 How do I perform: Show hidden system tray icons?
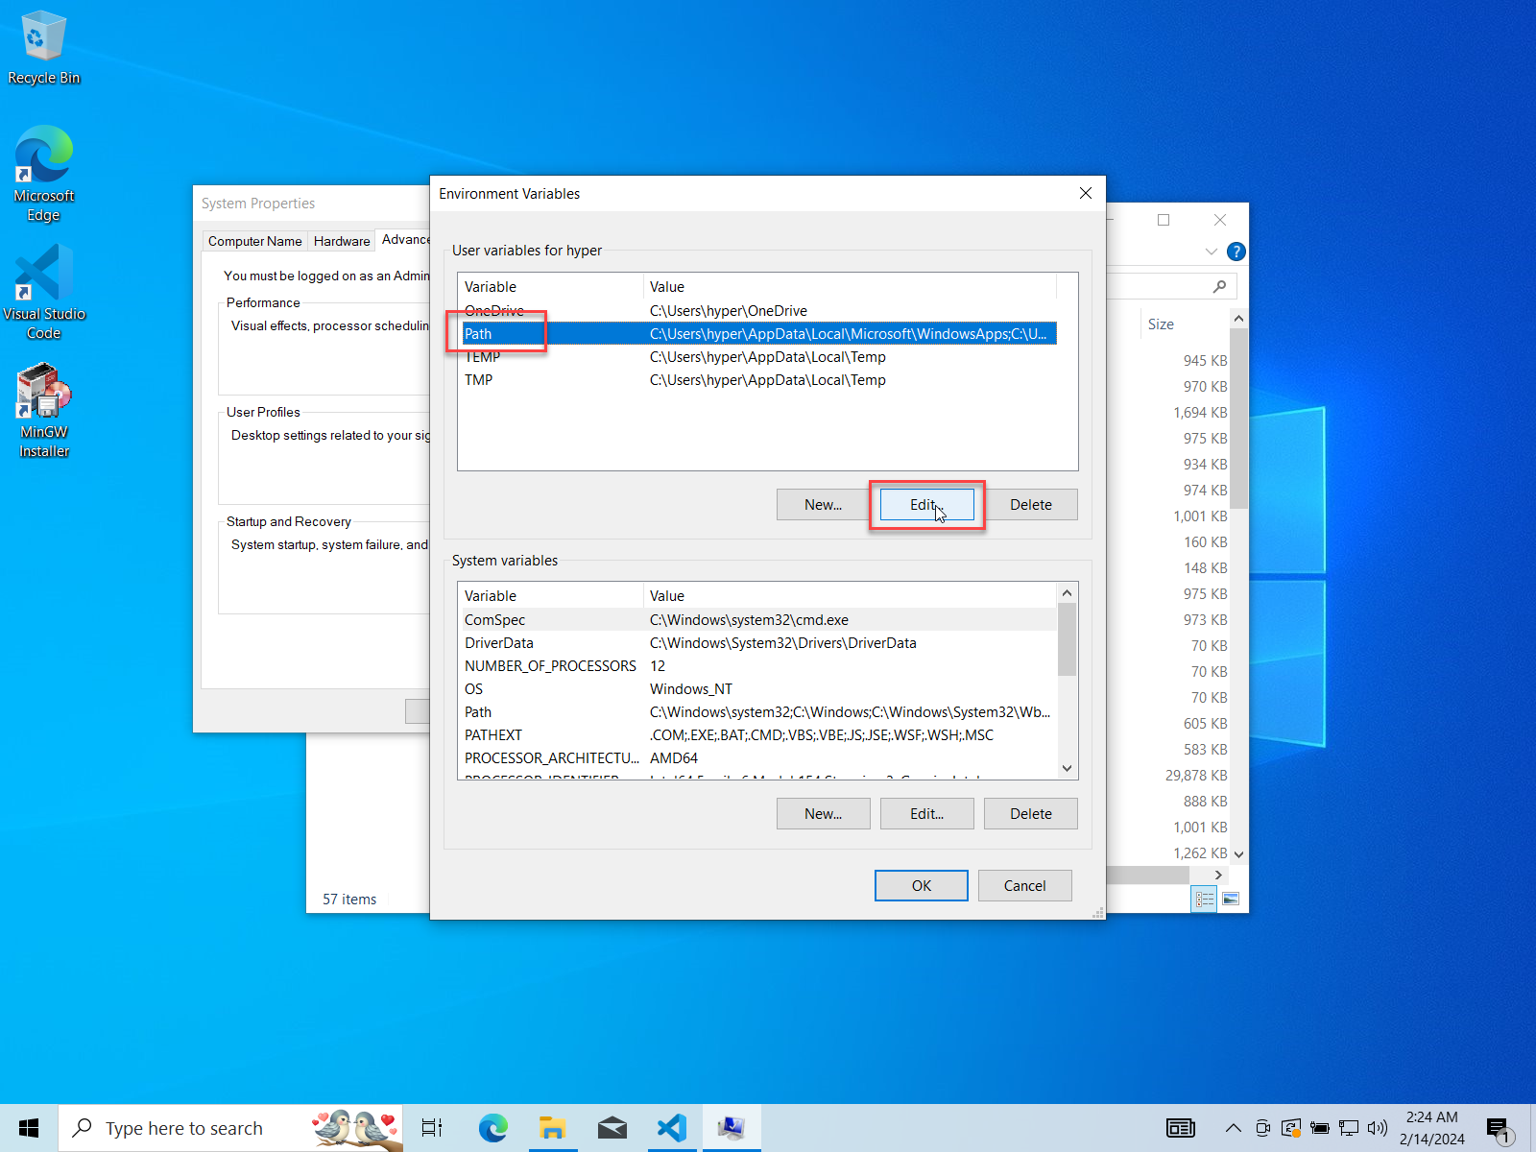1233,1128
